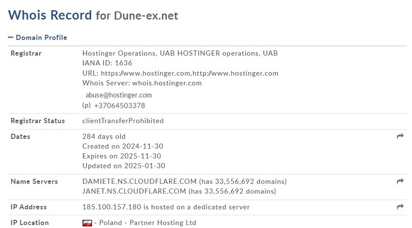
Task: Select clientTransferProhibited status value
Action: point(123,121)
